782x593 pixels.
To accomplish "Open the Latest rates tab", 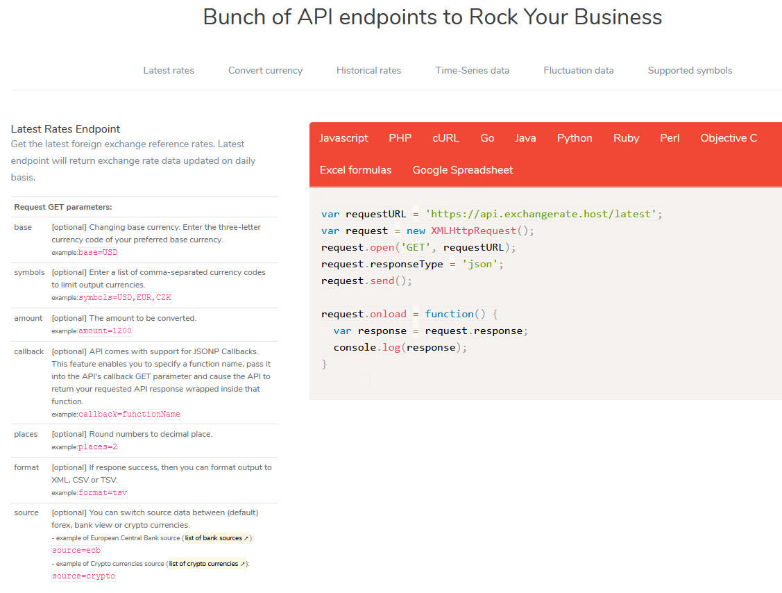I will (169, 70).
